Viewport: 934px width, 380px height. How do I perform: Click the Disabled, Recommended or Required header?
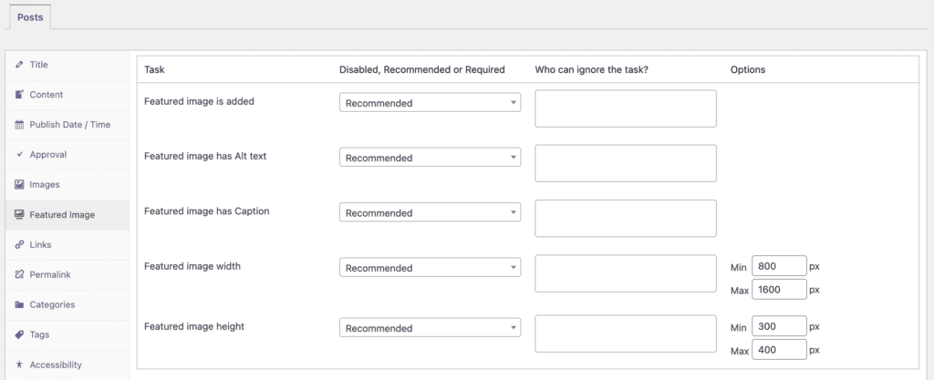pyautogui.click(x=421, y=69)
